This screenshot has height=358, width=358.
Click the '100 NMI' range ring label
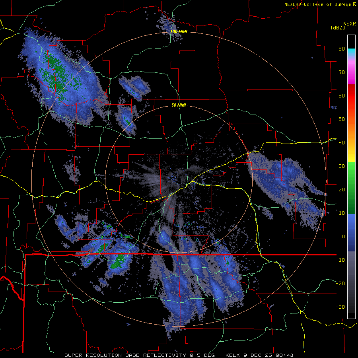click(x=179, y=31)
